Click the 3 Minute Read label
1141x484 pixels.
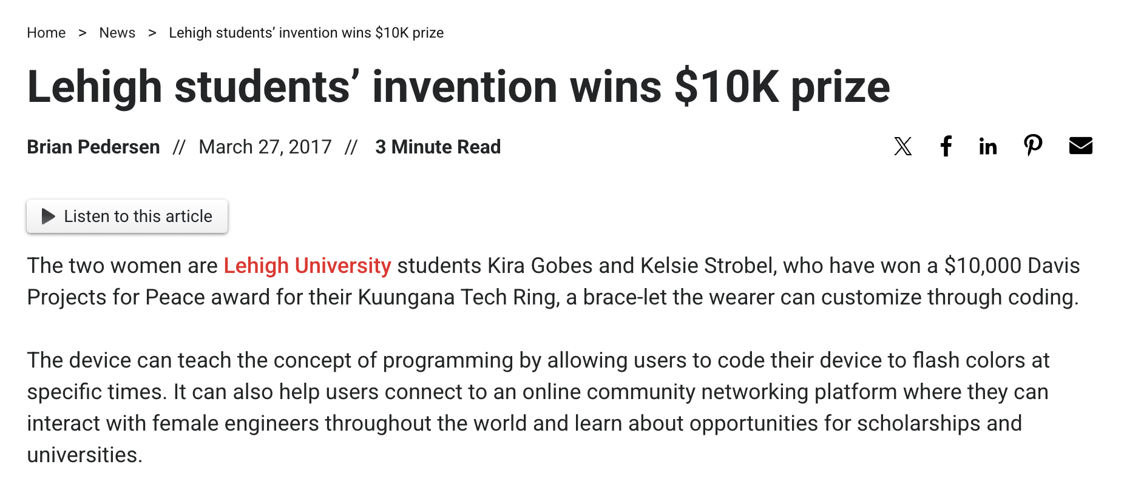(438, 146)
